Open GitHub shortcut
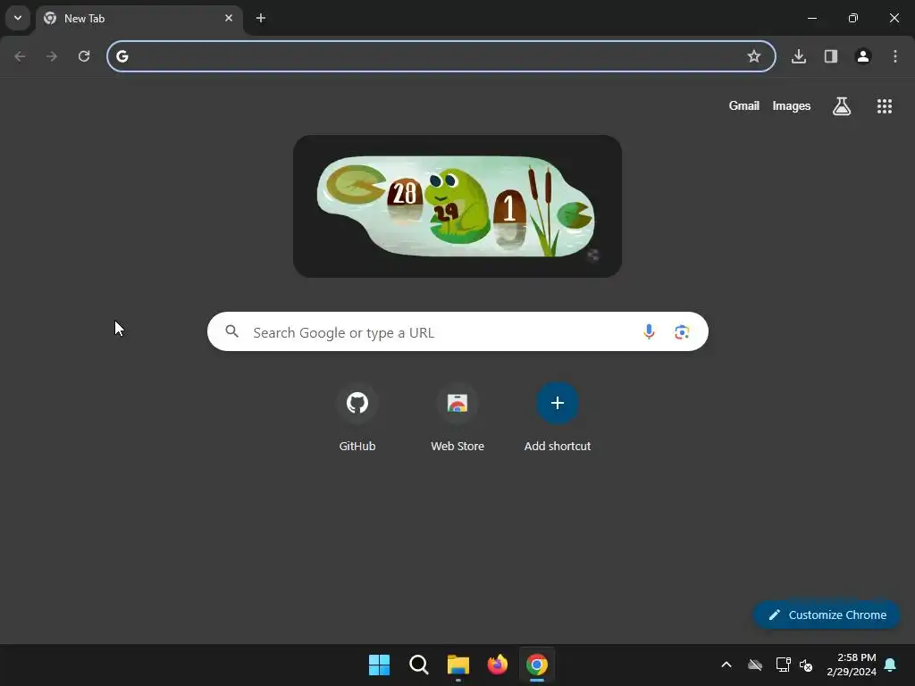 (357, 418)
